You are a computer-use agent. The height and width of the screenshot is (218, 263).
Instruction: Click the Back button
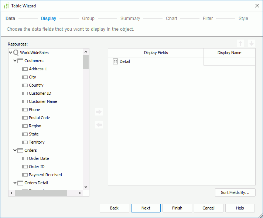(115, 208)
